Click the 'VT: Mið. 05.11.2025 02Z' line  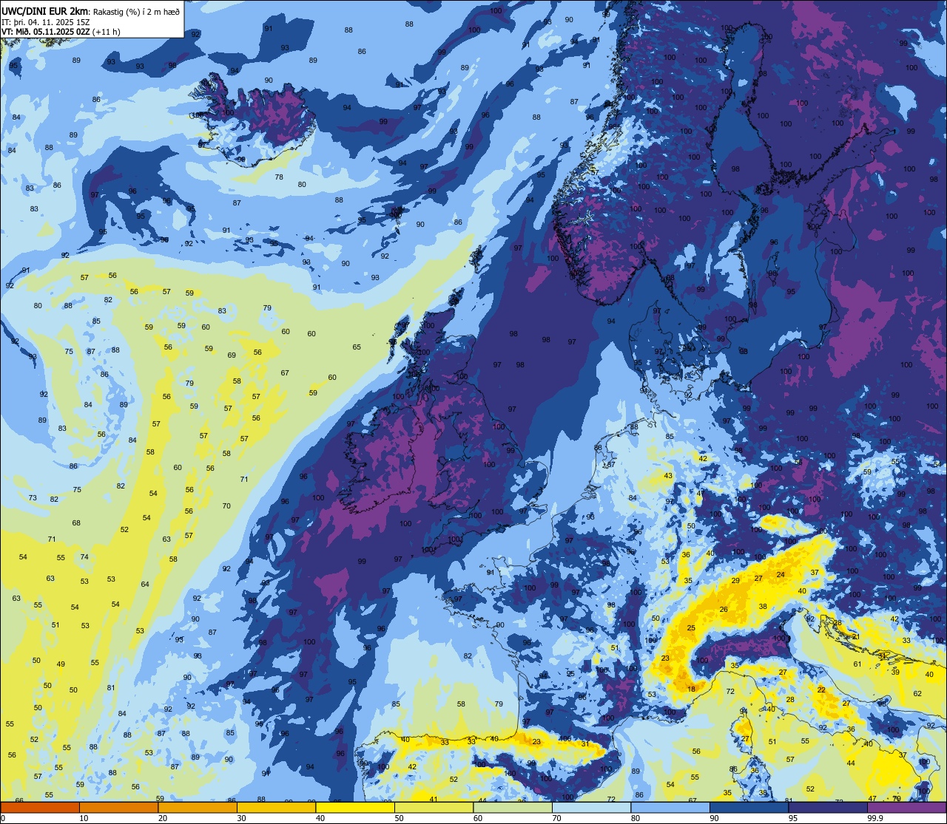point(46,32)
